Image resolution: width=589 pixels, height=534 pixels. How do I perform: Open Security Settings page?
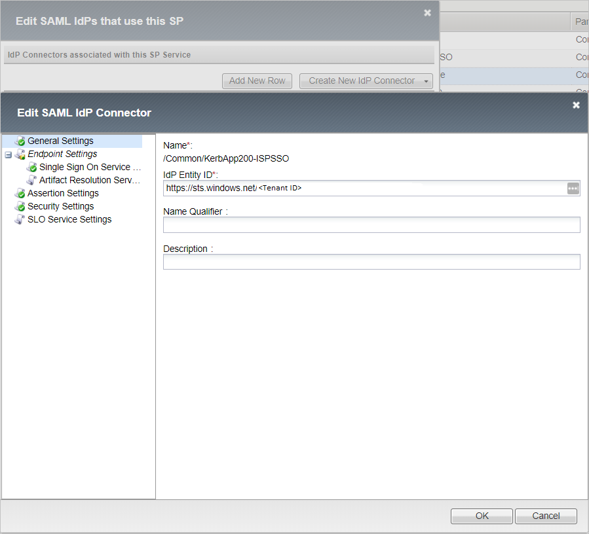tap(60, 207)
